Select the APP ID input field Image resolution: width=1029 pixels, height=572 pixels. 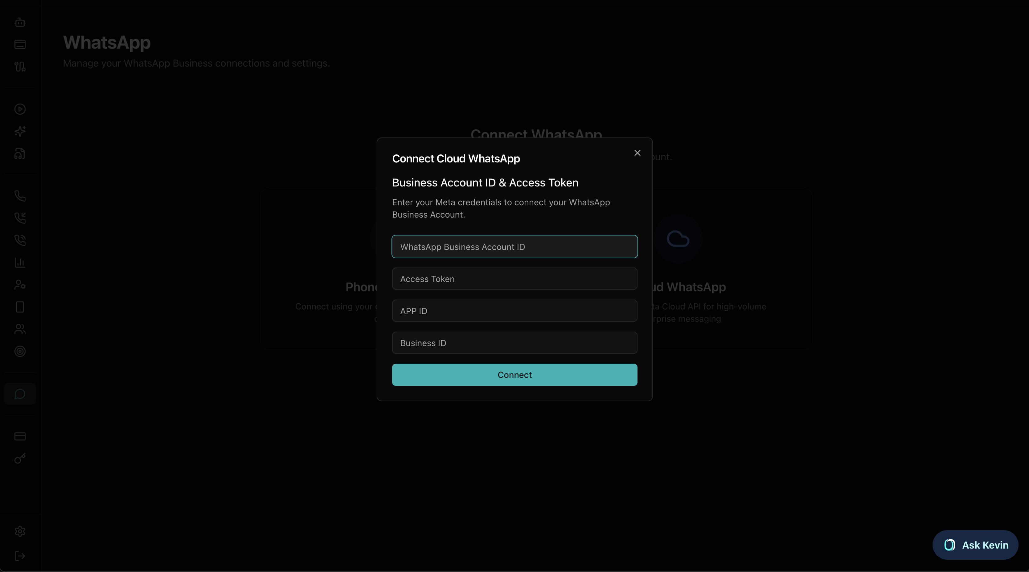tap(514, 311)
